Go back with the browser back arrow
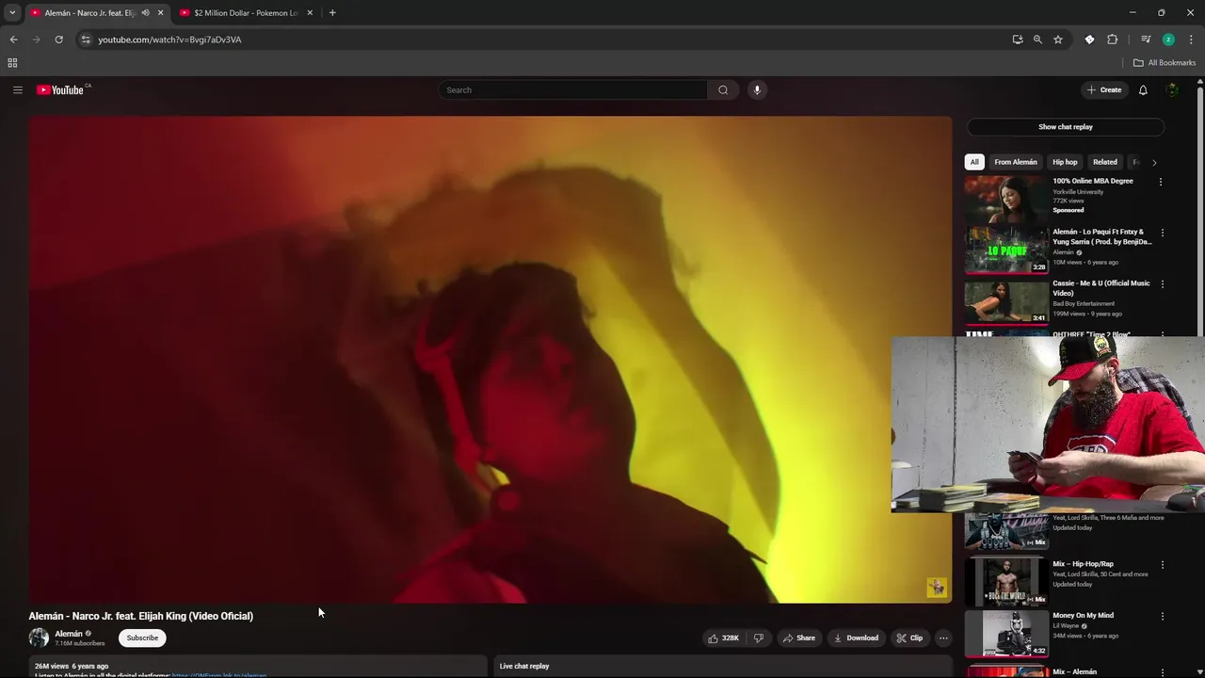 [x=13, y=40]
